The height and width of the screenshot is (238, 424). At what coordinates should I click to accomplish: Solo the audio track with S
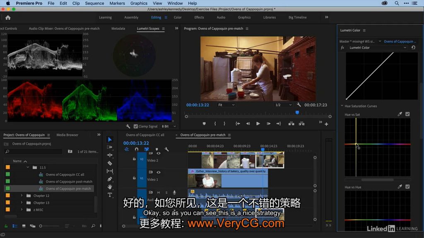pyautogui.click(x=166, y=193)
